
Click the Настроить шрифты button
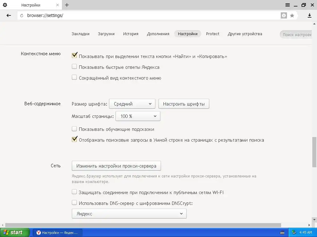click(184, 104)
